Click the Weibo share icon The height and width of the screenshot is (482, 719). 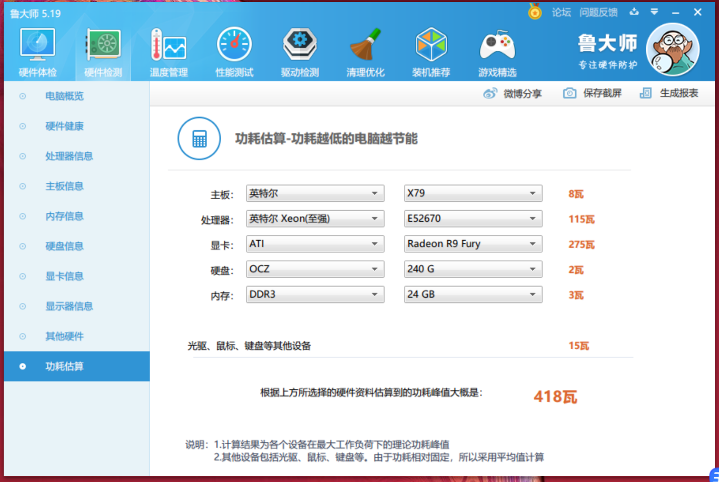coord(490,93)
